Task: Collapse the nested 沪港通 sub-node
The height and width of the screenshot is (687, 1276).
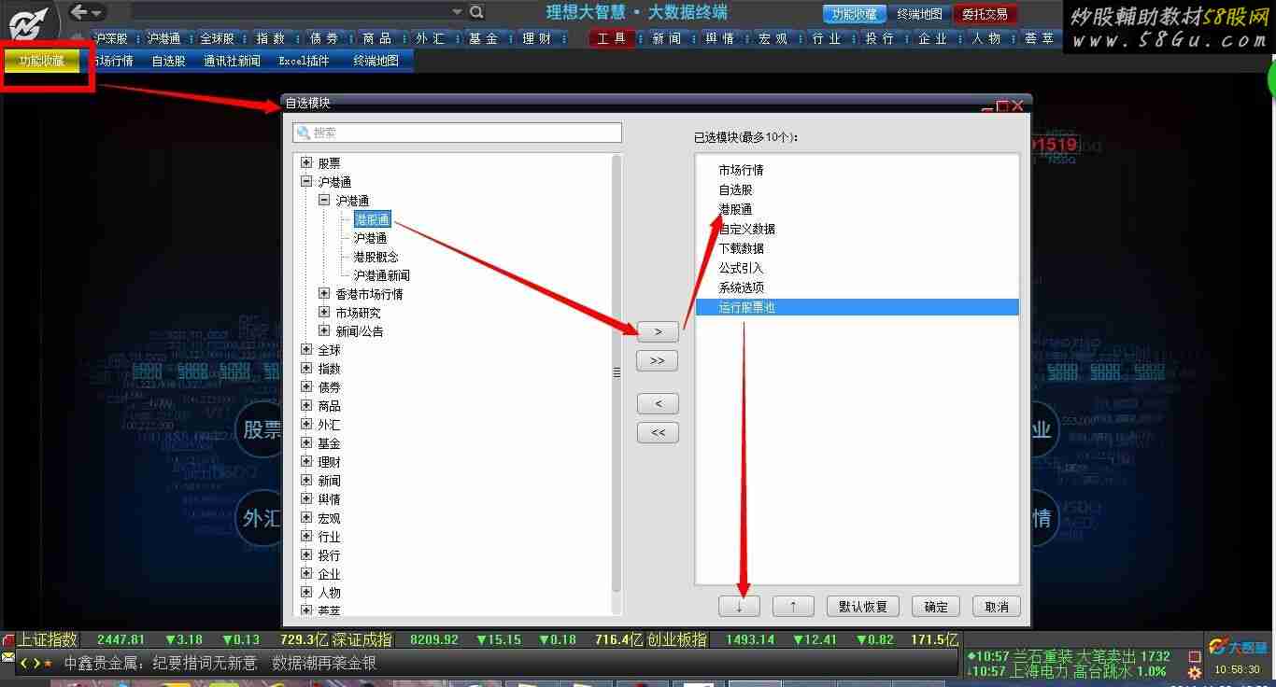Action: tap(324, 200)
